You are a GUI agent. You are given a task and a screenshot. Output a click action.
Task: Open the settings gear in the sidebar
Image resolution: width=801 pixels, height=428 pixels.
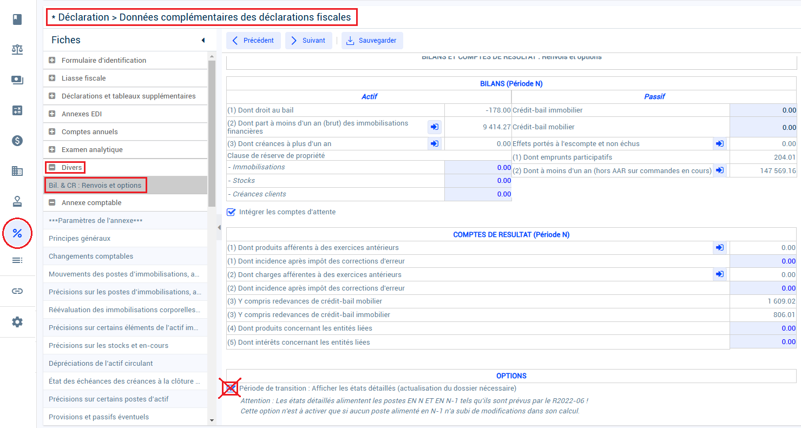pos(17,322)
